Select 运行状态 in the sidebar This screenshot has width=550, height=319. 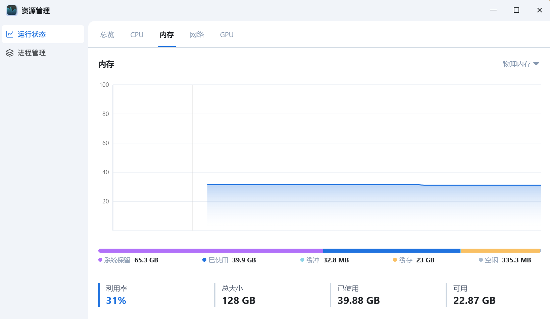coord(32,34)
